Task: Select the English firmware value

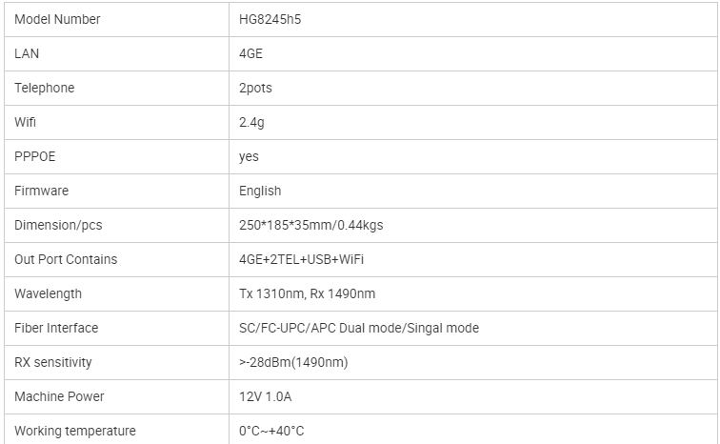Action: tap(260, 191)
